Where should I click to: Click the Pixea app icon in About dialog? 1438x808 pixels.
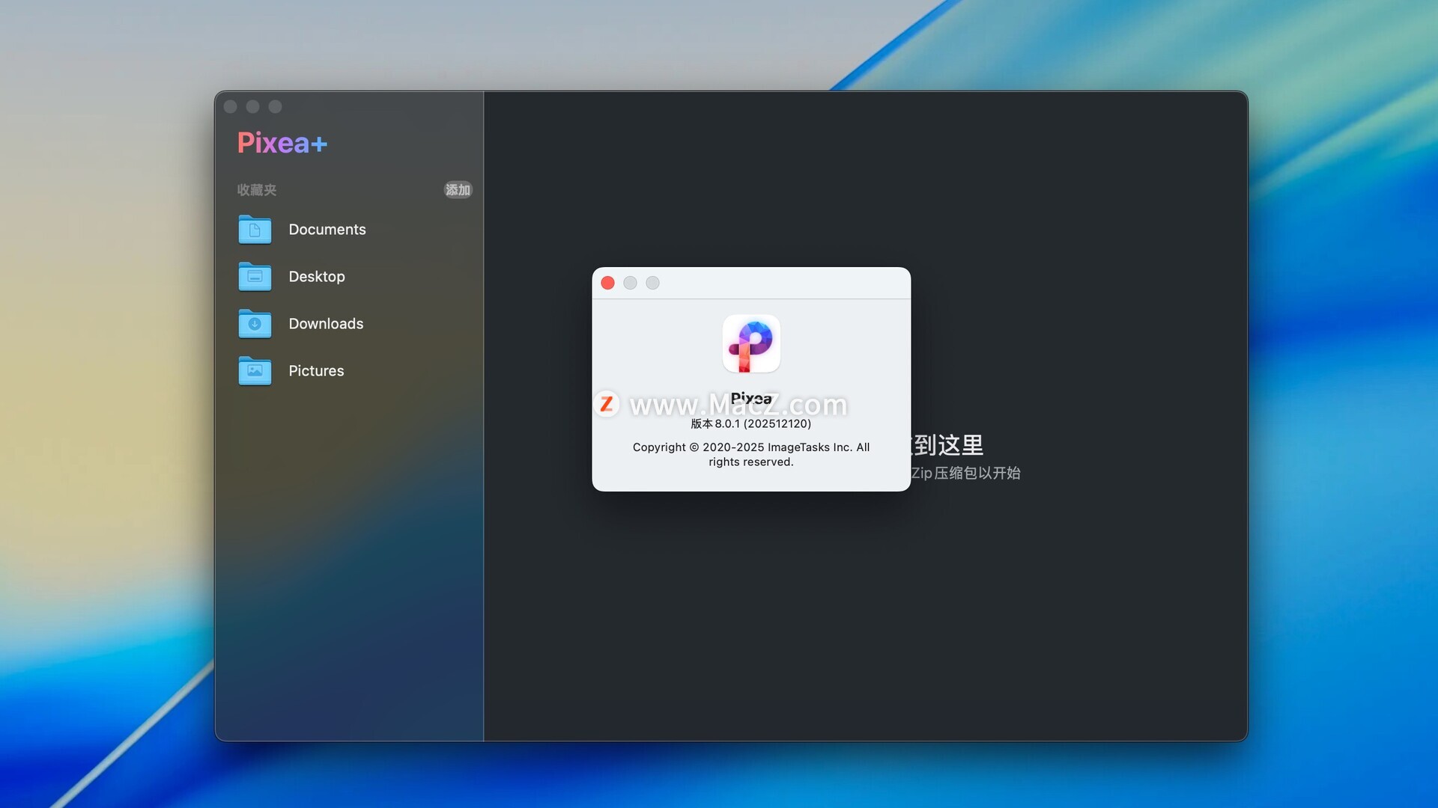[751, 343]
